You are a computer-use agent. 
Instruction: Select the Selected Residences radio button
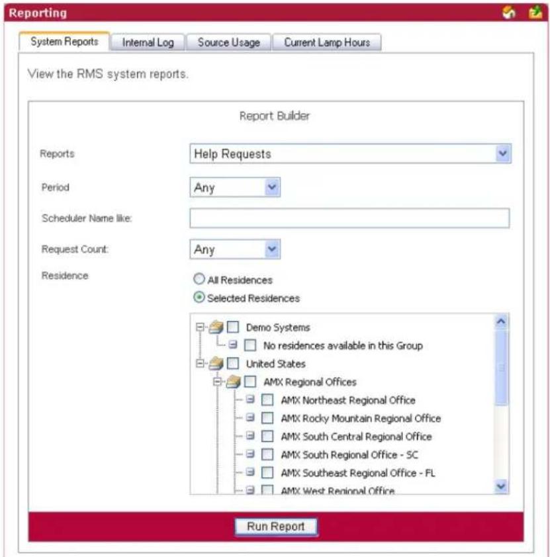(199, 297)
